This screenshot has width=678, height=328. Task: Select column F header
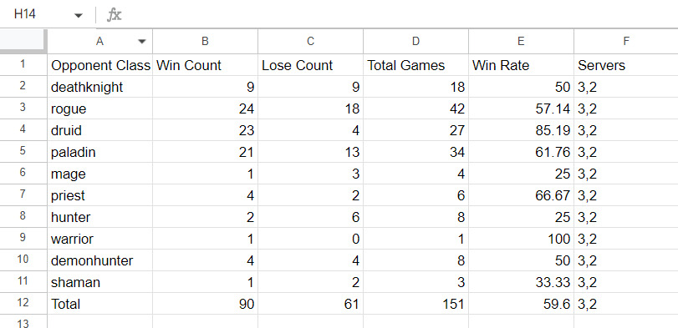coord(626,42)
